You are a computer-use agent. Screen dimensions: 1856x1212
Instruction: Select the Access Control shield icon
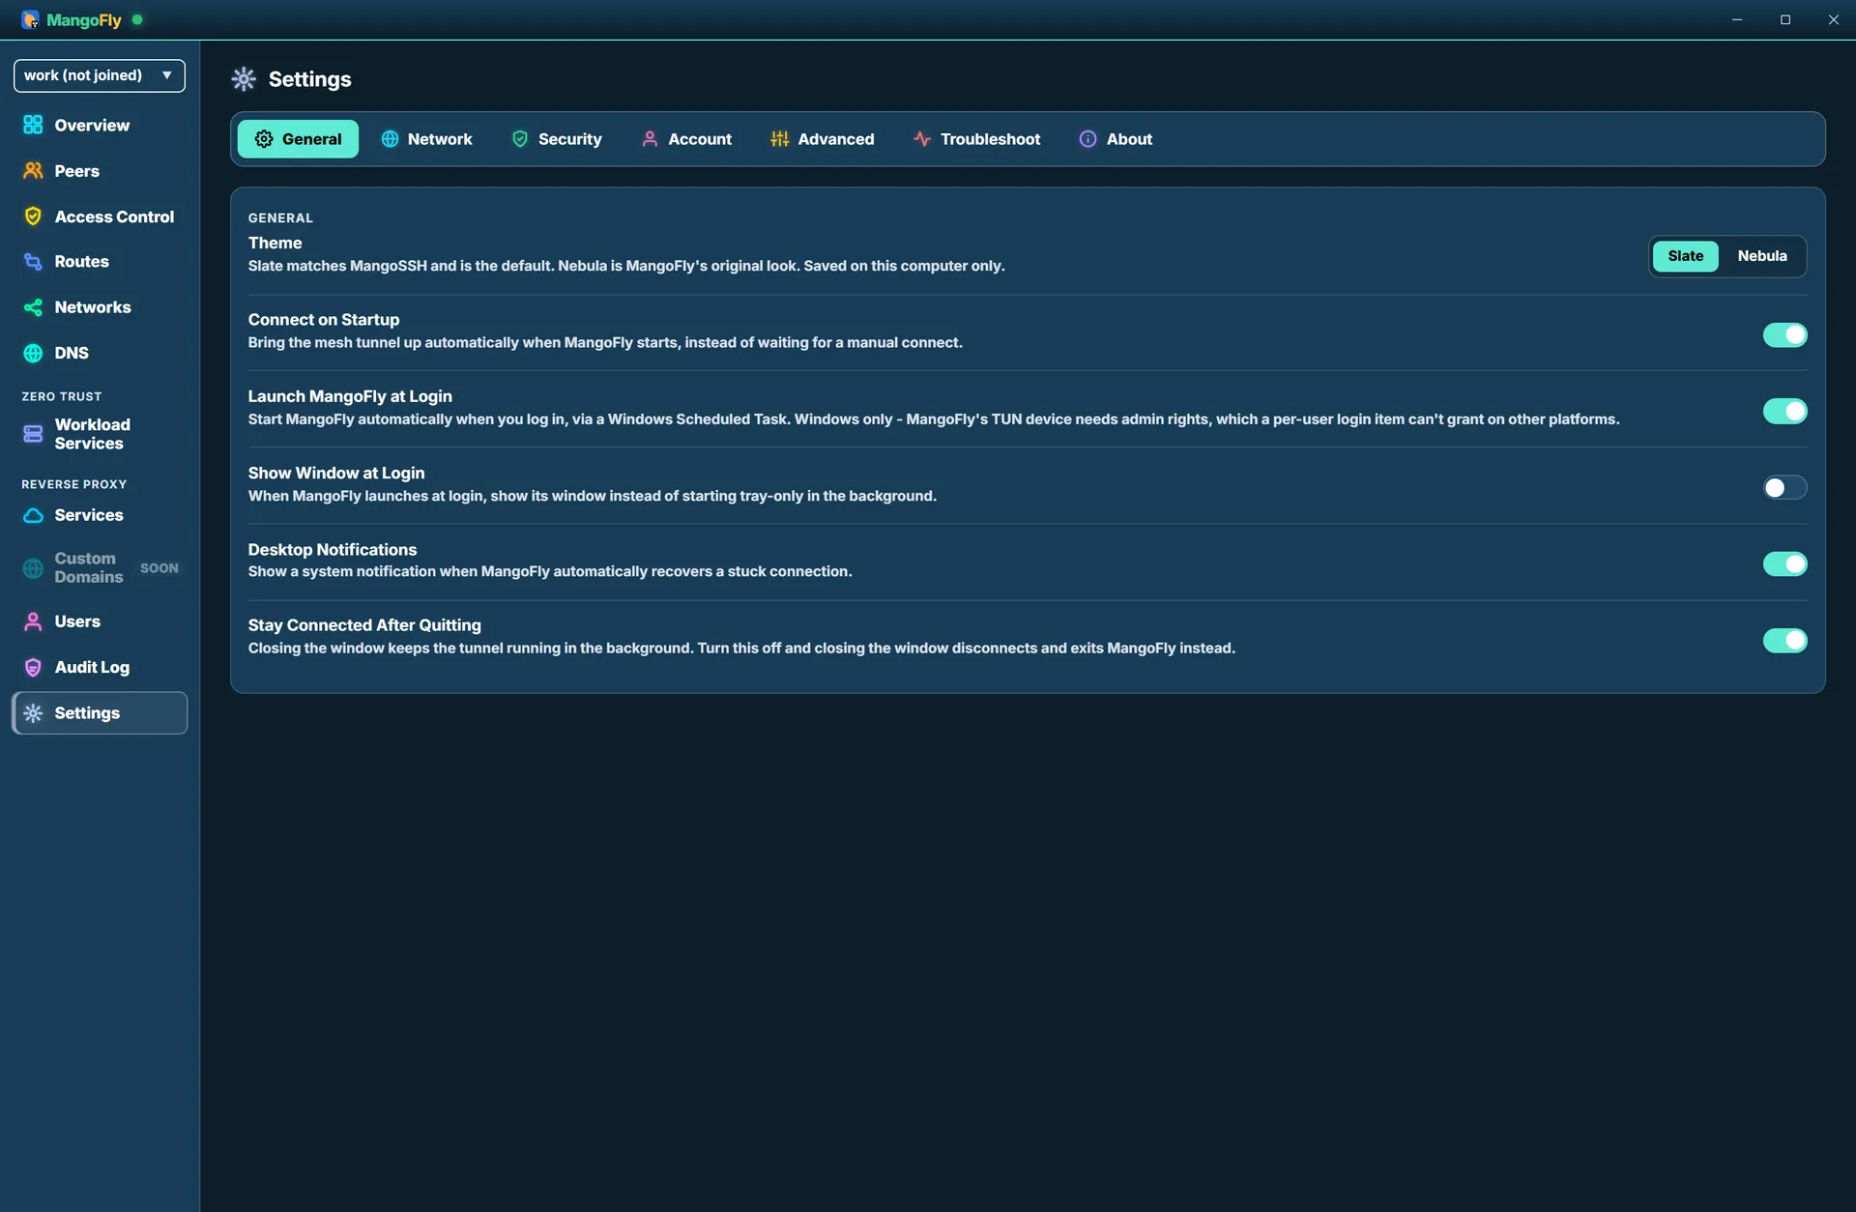[x=33, y=216]
